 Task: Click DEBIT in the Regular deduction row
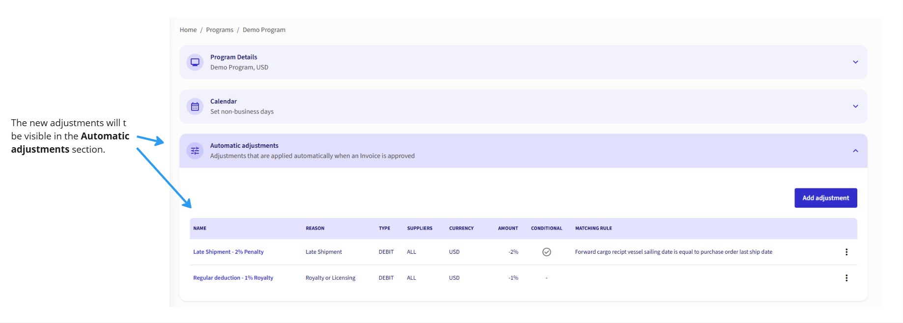(386, 278)
